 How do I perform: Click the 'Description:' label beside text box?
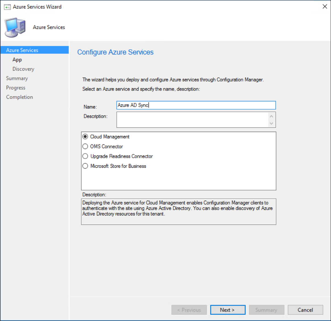tap(95, 116)
